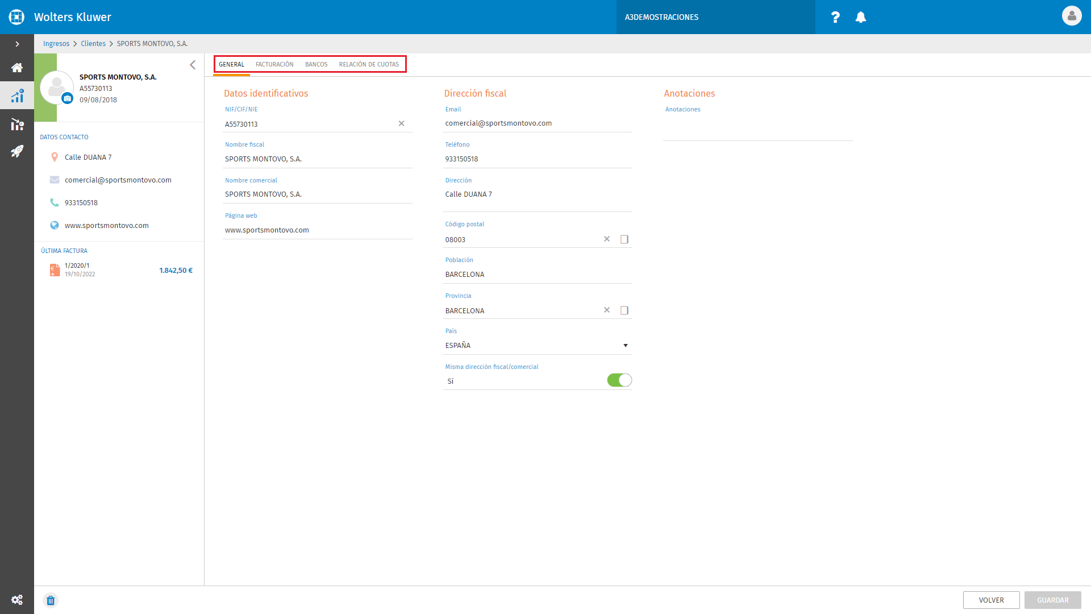
Task: Click the 1.842,50 € invoice amount
Action: coord(176,270)
